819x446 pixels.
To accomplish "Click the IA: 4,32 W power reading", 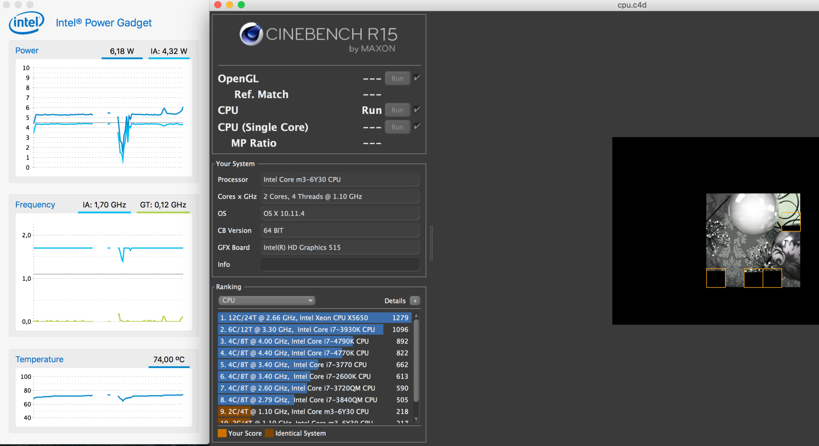I will 169,51.
